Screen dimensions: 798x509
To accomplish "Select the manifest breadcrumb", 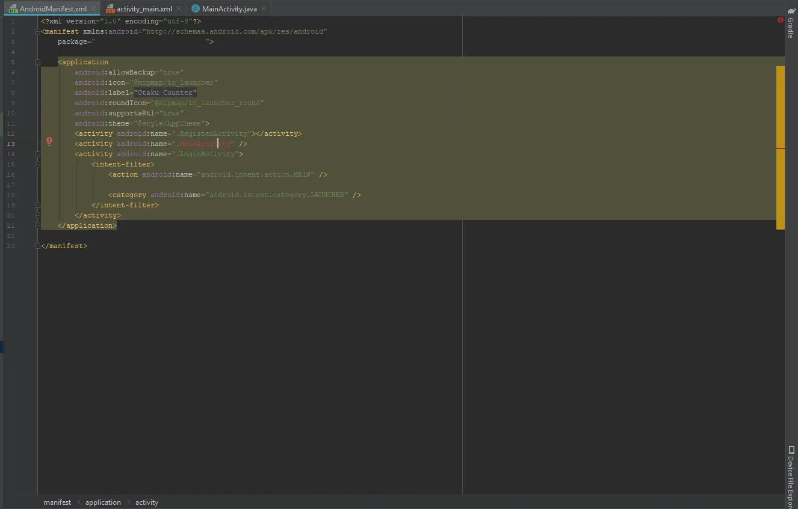I will pyautogui.click(x=57, y=502).
